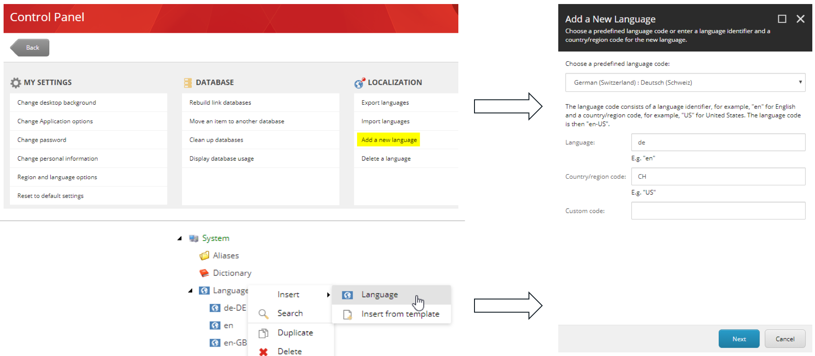The image size is (815, 356).
Task: Click the Duplicate icon in context menu
Action: point(263,333)
